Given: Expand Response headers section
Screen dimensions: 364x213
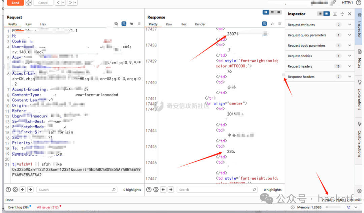Looking at the screenshot, I should click(320, 77).
